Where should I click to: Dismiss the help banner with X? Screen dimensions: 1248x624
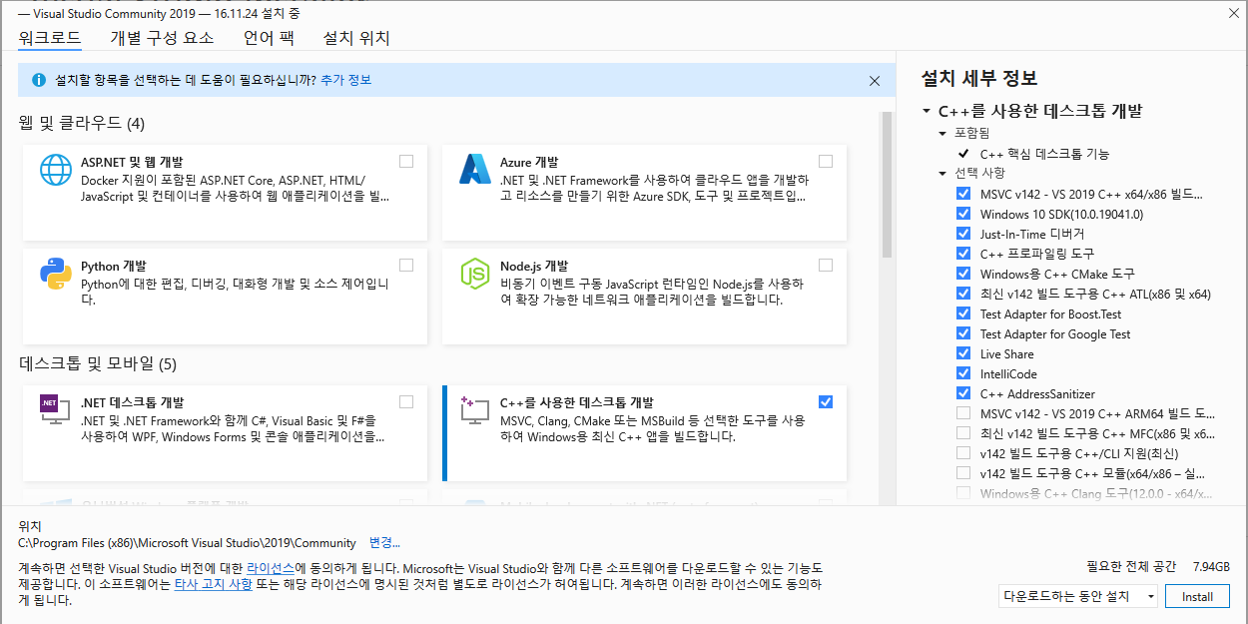point(875,80)
